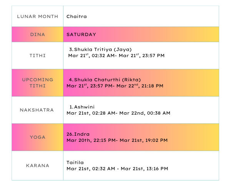This screenshot has width=246, height=184.
Task: Select the Taitila karana name
Action: (x=75, y=163)
